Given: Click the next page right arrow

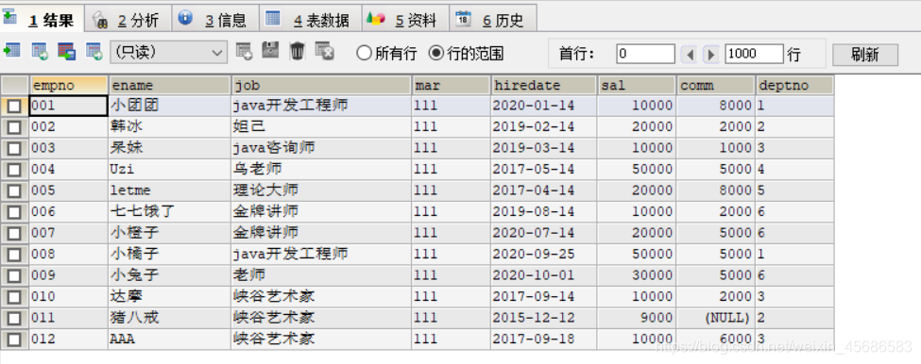Looking at the screenshot, I should [711, 55].
